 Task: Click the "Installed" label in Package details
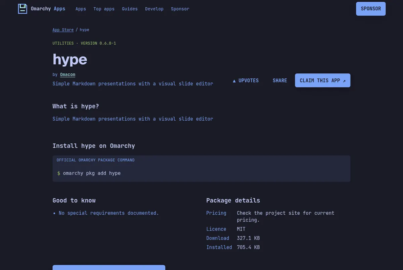219,247
